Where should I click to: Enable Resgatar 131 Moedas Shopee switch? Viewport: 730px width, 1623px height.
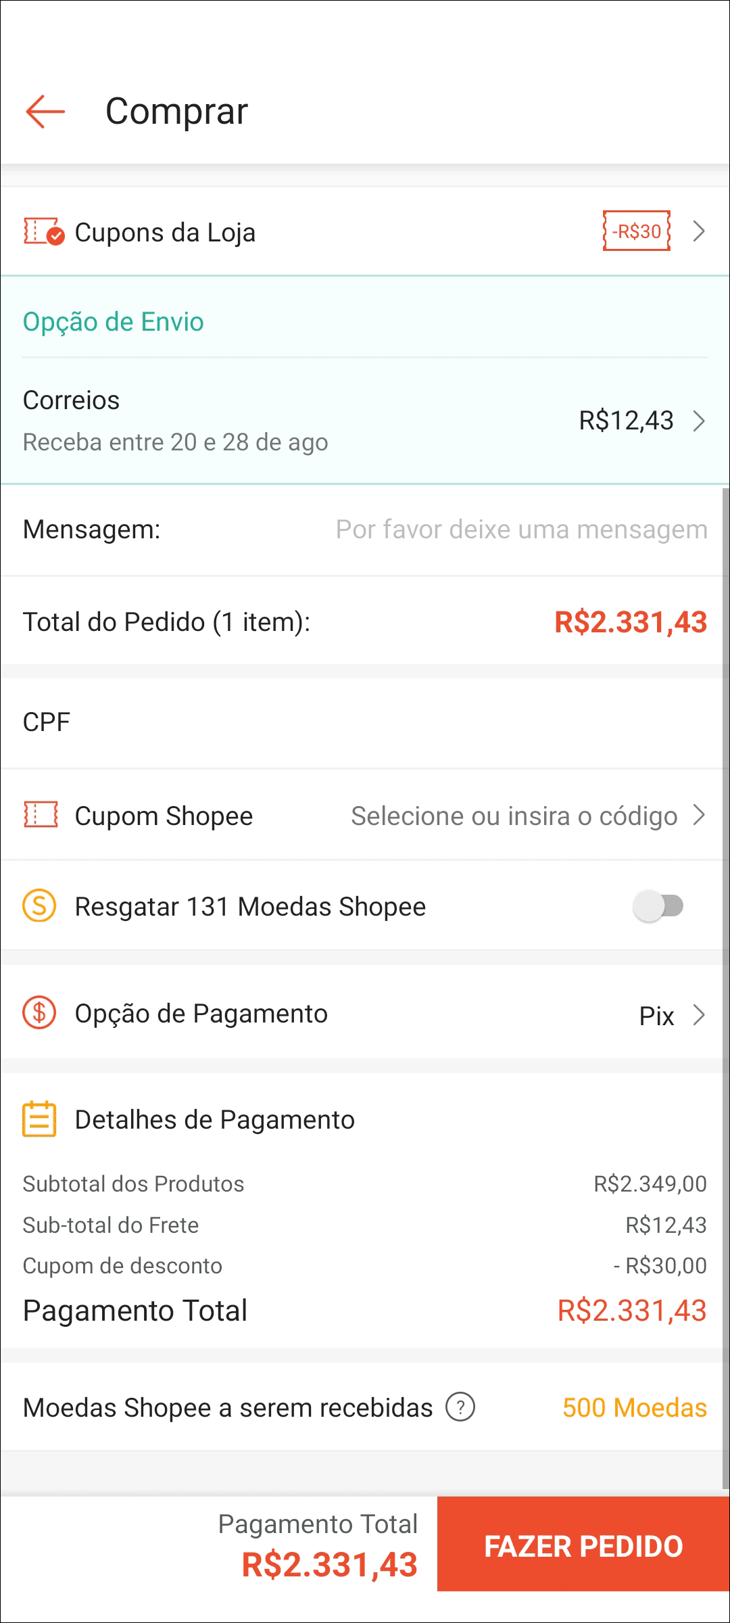coord(658,906)
